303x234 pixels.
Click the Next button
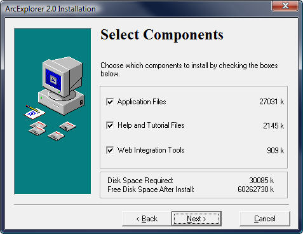click(x=196, y=219)
